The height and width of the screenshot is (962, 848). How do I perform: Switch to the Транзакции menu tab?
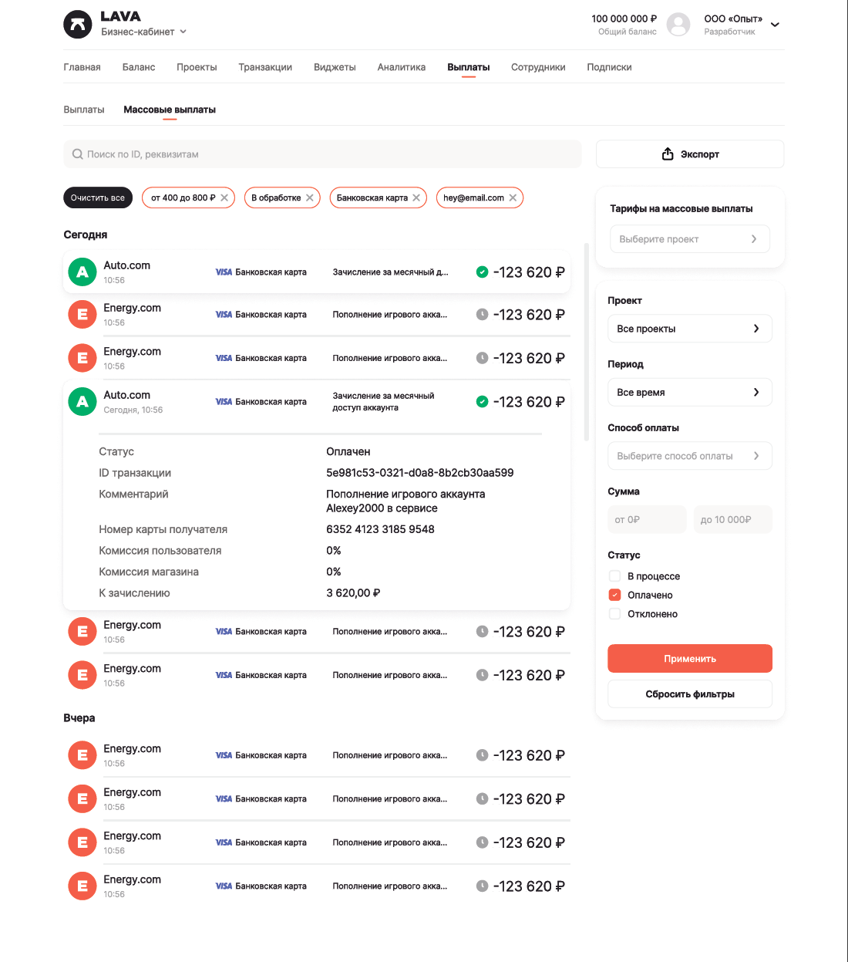[265, 67]
